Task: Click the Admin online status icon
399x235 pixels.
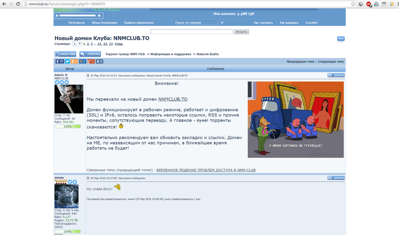Action: (66, 75)
